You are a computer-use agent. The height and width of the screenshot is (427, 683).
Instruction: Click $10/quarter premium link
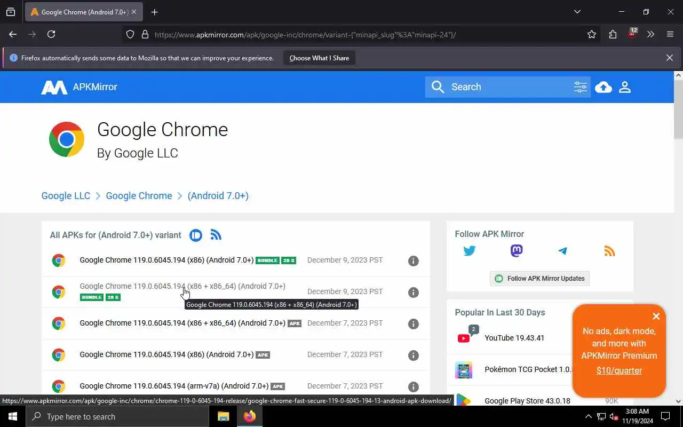(619, 370)
